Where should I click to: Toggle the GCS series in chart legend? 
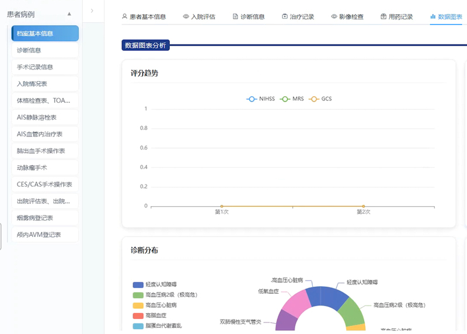(x=320, y=99)
